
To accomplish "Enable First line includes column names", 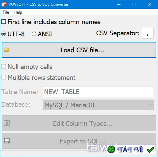I will pyautogui.click(x=4, y=22).
